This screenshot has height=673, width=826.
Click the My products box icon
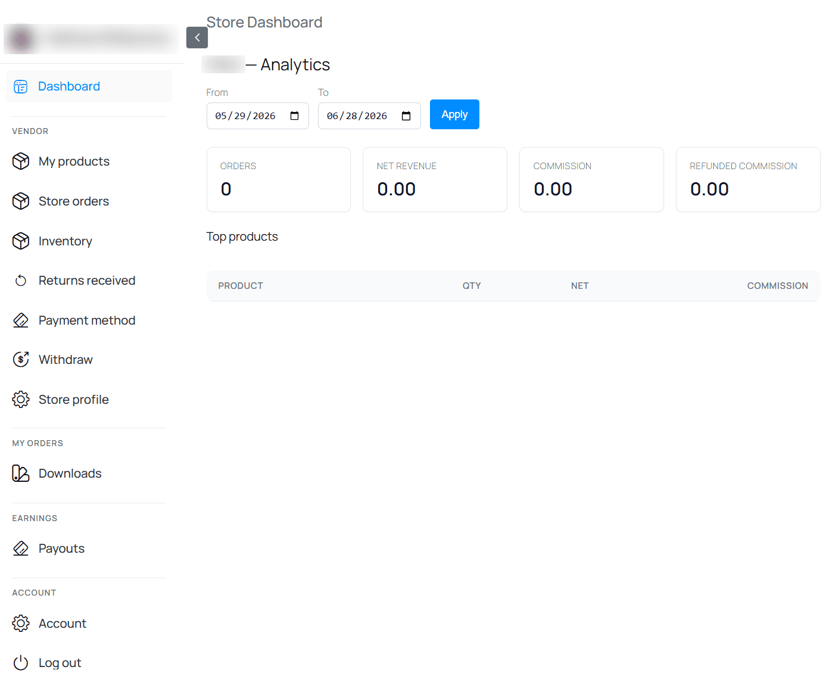click(x=21, y=161)
